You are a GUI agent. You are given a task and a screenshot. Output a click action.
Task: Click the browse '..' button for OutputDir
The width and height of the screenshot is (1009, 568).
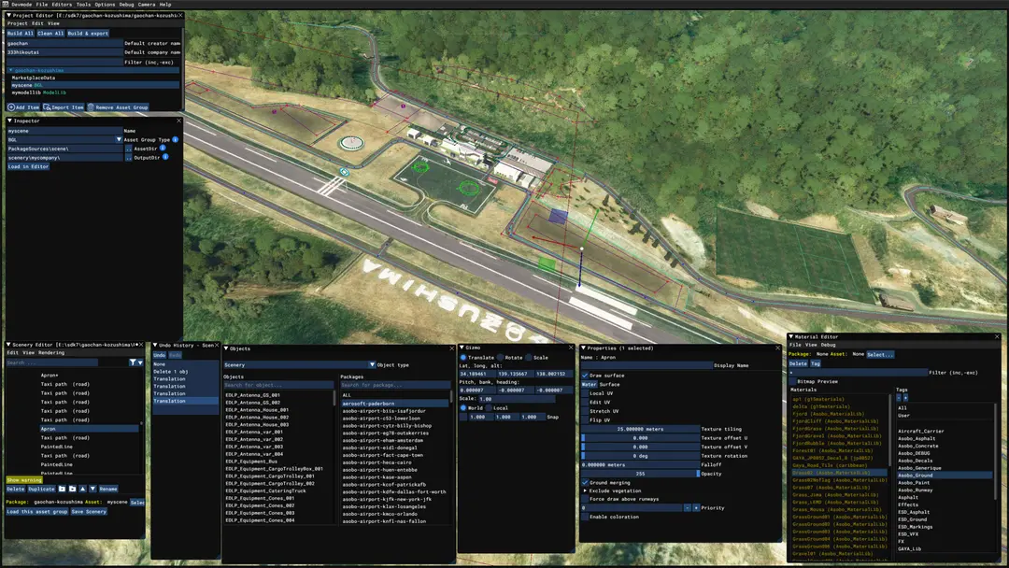128,158
